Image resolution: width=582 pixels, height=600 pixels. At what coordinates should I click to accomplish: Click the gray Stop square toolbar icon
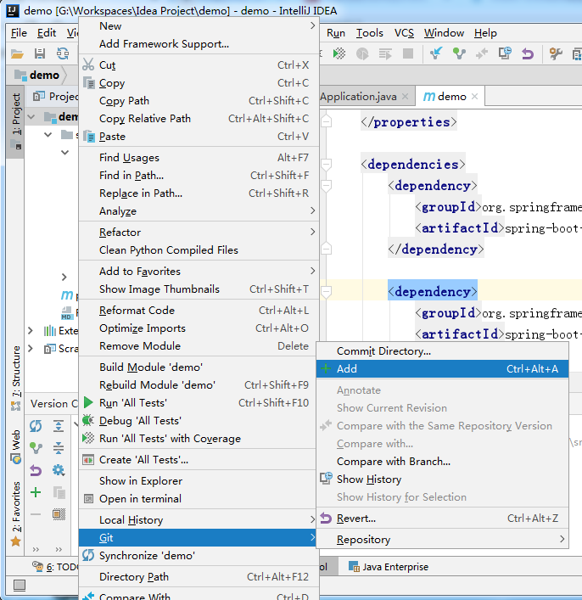point(408,53)
